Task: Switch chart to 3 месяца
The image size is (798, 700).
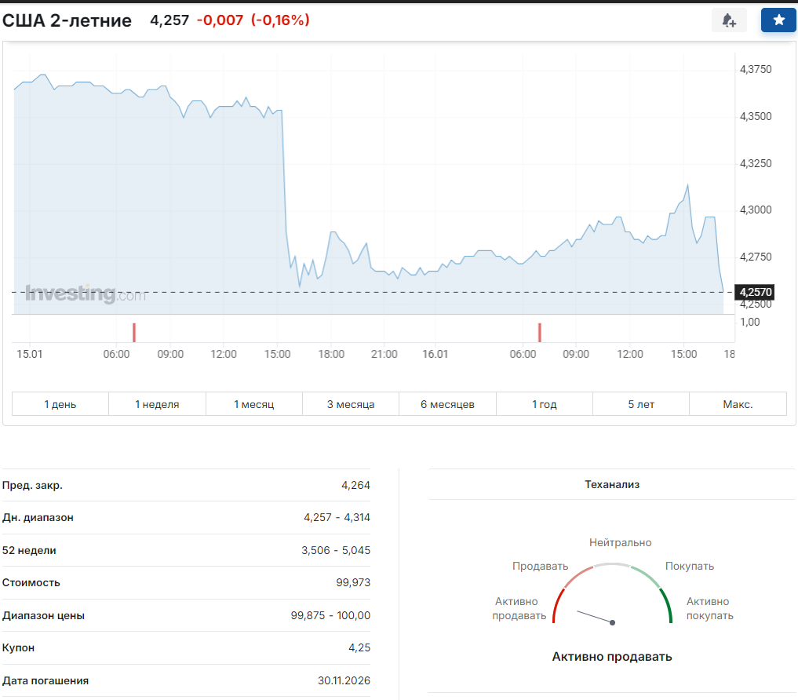Action: point(351,404)
